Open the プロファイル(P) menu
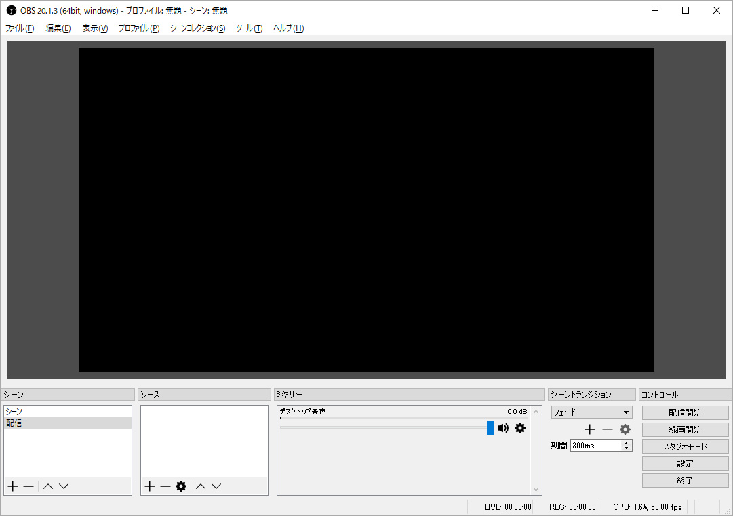This screenshot has width=733, height=516. coord(139,28)
